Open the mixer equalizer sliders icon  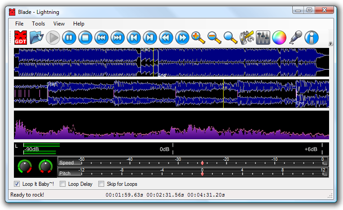263,38
